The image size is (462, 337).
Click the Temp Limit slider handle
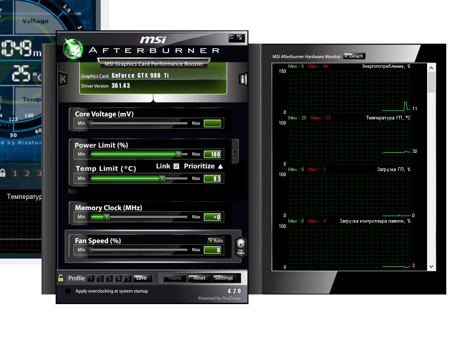coord(162,178)
